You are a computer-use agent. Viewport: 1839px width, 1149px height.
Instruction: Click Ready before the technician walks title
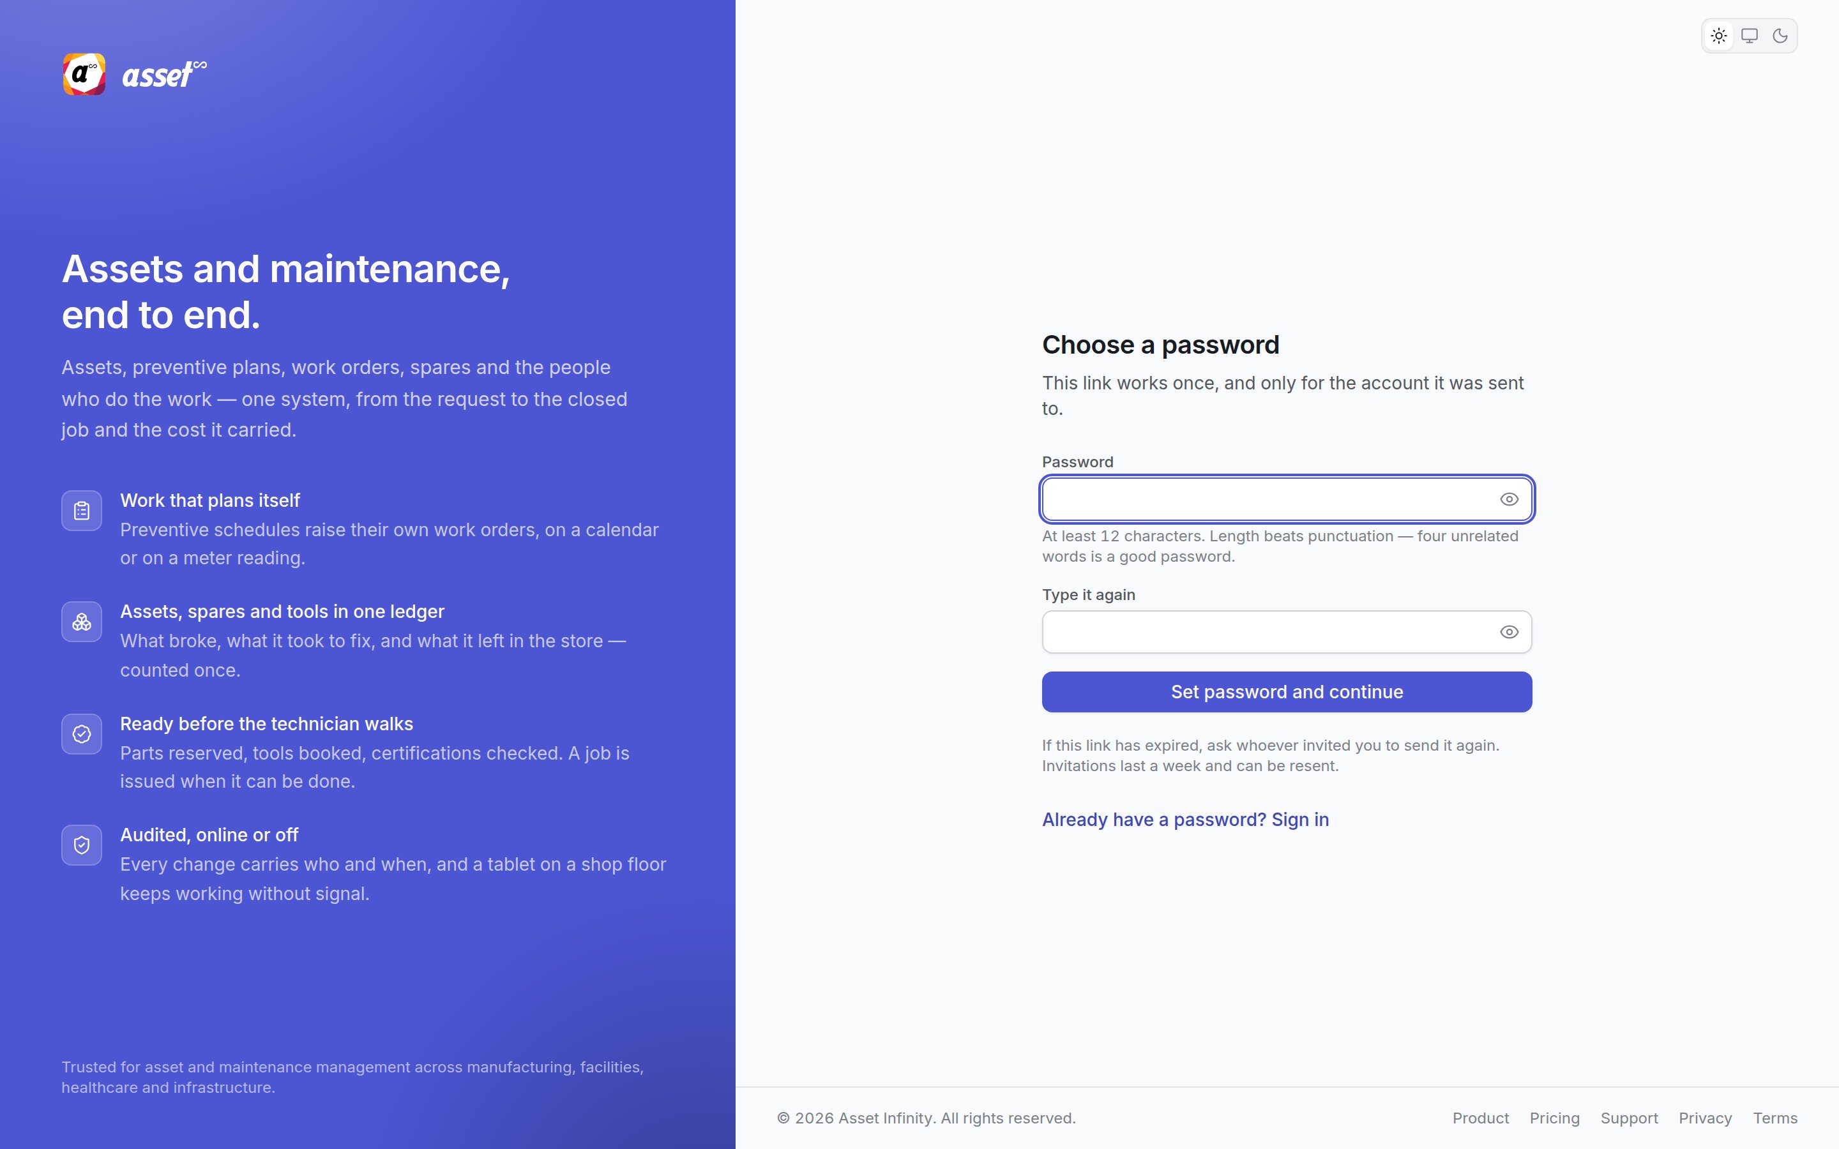pos(267,725)
